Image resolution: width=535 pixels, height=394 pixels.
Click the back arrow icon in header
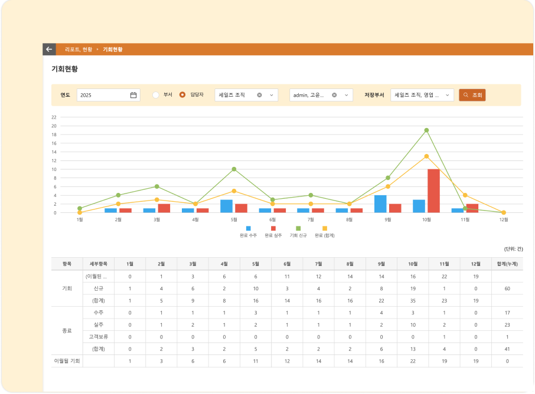49,50
